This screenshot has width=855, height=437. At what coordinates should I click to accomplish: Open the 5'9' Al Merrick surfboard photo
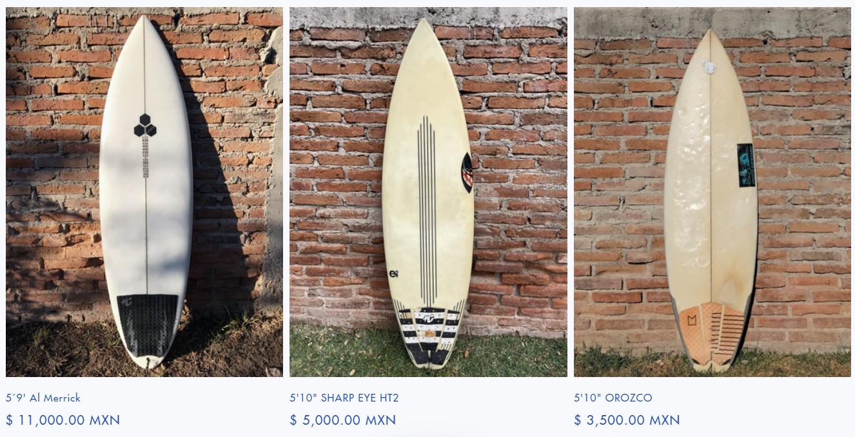pos(144,192)
